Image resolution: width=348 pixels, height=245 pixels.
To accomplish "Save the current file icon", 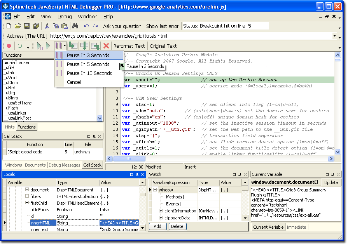I will 27,26.
